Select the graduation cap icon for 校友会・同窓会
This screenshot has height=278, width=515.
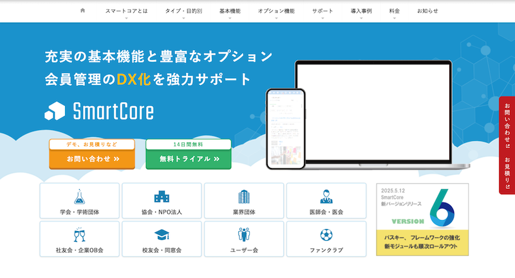pos(162,234)
